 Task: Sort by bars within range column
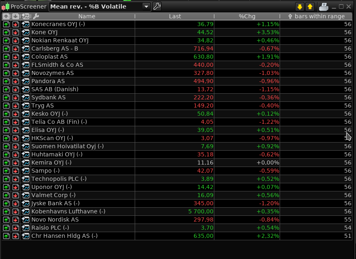coord(316,16)
